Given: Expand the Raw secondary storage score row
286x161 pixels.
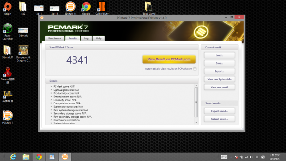Looking at the screenshot, I should coord(51,117).
